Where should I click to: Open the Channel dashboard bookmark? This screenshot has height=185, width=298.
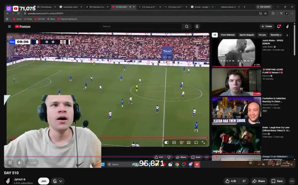point(67,19)
